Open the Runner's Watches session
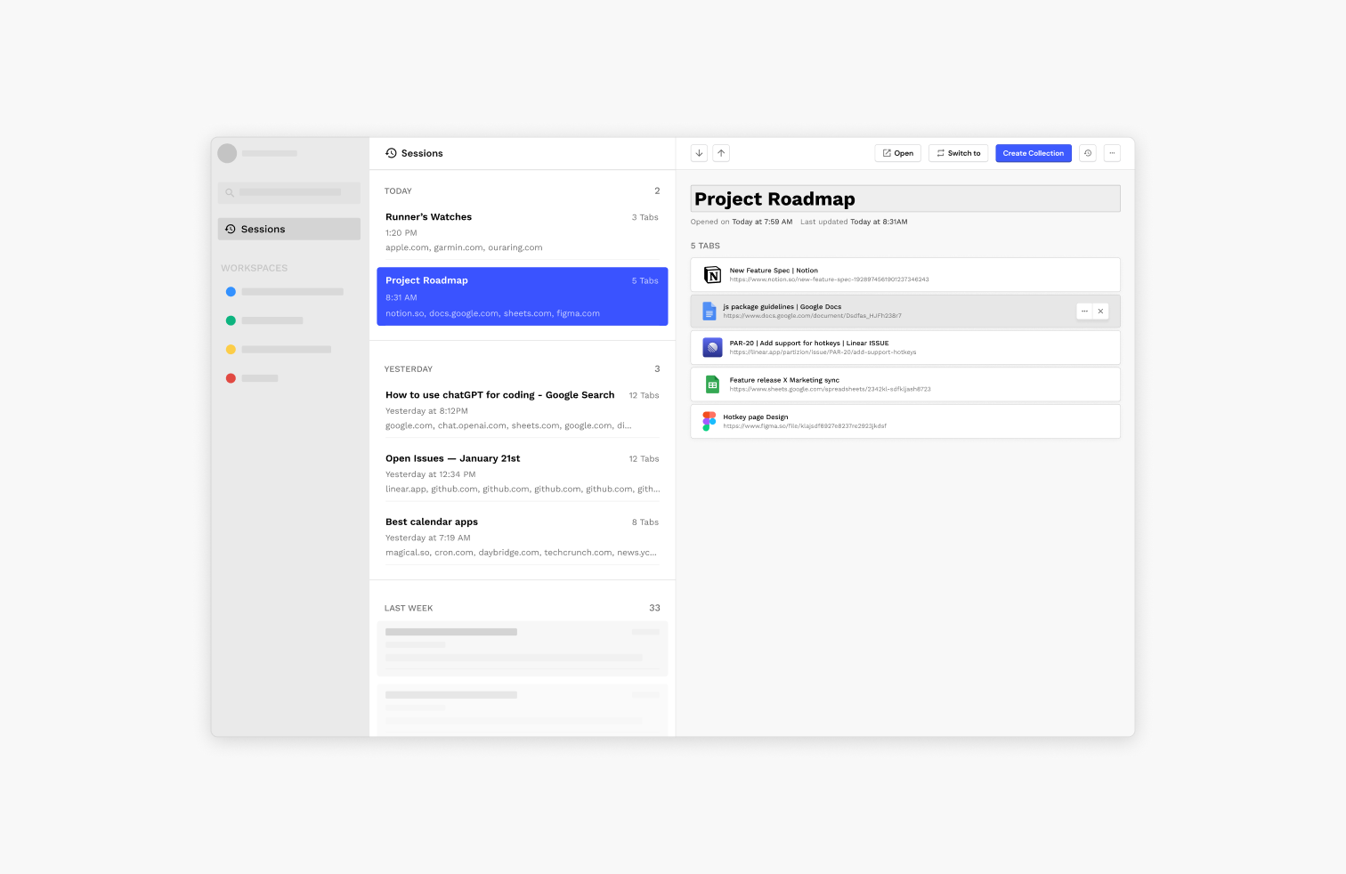The height and width of the screenshot is (874, 1346). click(523, 232)
